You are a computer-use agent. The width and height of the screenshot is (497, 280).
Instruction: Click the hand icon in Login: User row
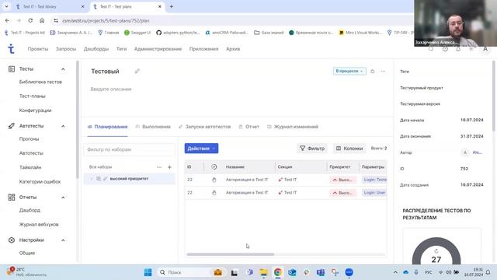(214, 193)
